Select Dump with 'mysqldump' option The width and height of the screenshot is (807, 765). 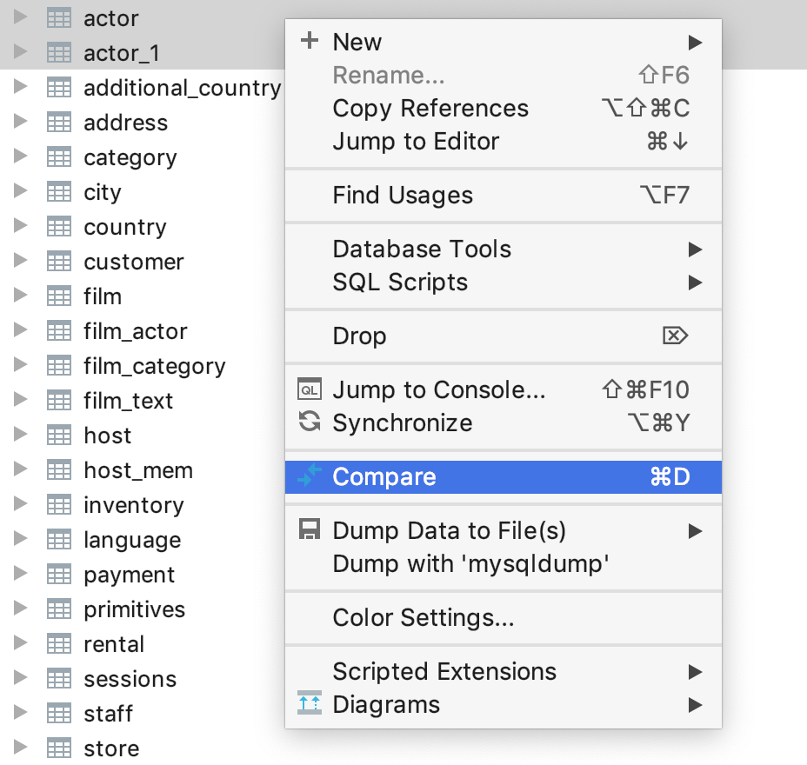[504, 564]
